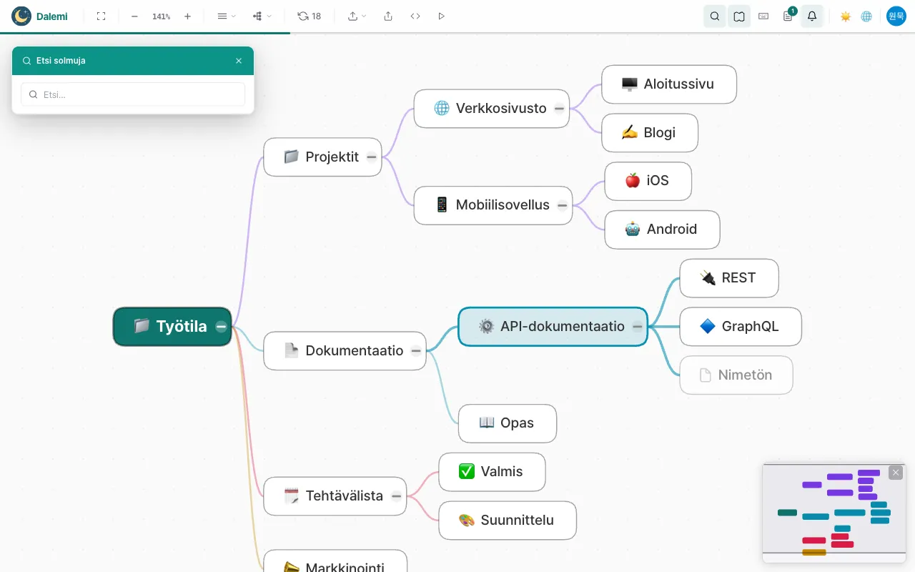Screen dimensions: 915x572
Task: Collapse the Verkkosivusto branch
Action: click(560, 109)
